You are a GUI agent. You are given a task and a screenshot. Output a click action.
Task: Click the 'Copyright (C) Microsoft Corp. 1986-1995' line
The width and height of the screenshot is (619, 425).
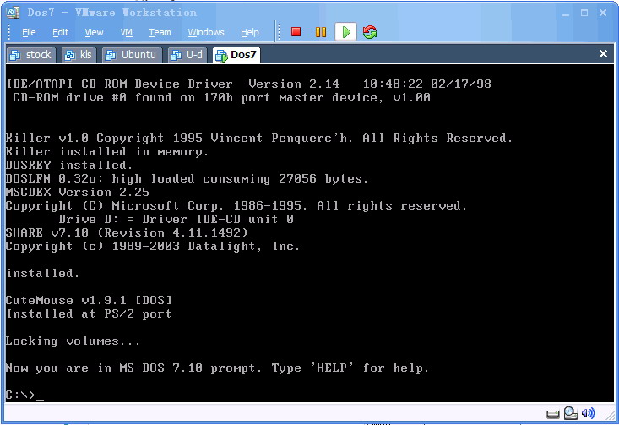pyautogui.click(x=236, y=206)
